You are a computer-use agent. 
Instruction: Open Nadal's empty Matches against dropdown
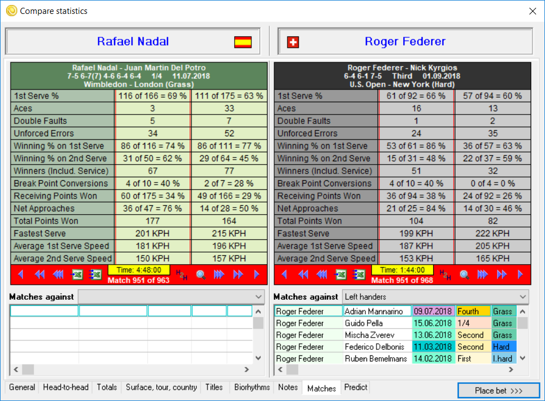172,297
